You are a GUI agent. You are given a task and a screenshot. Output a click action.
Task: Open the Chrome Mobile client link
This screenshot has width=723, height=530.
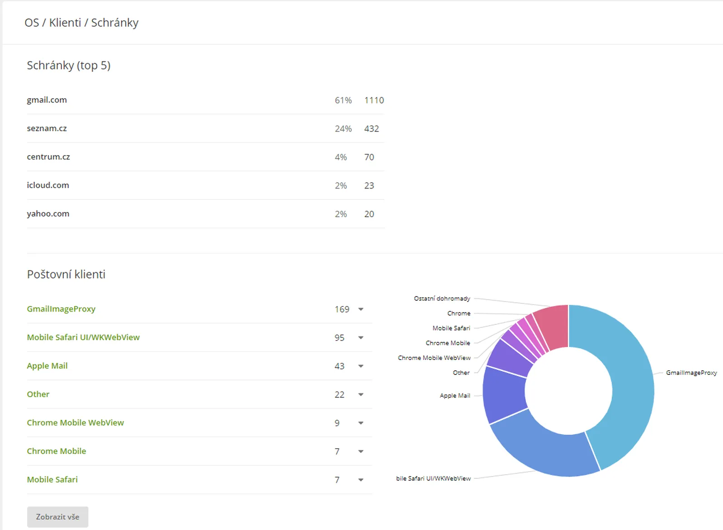pyautogui.click(x=56, y=451)
